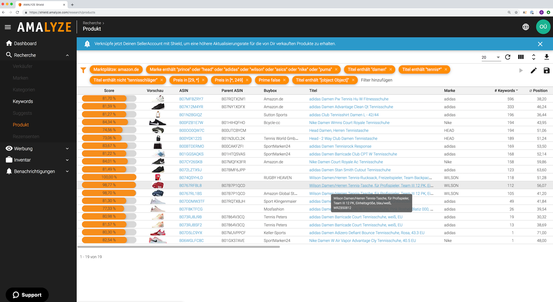Click the horizontal table scrollbar

coord(179,247)
